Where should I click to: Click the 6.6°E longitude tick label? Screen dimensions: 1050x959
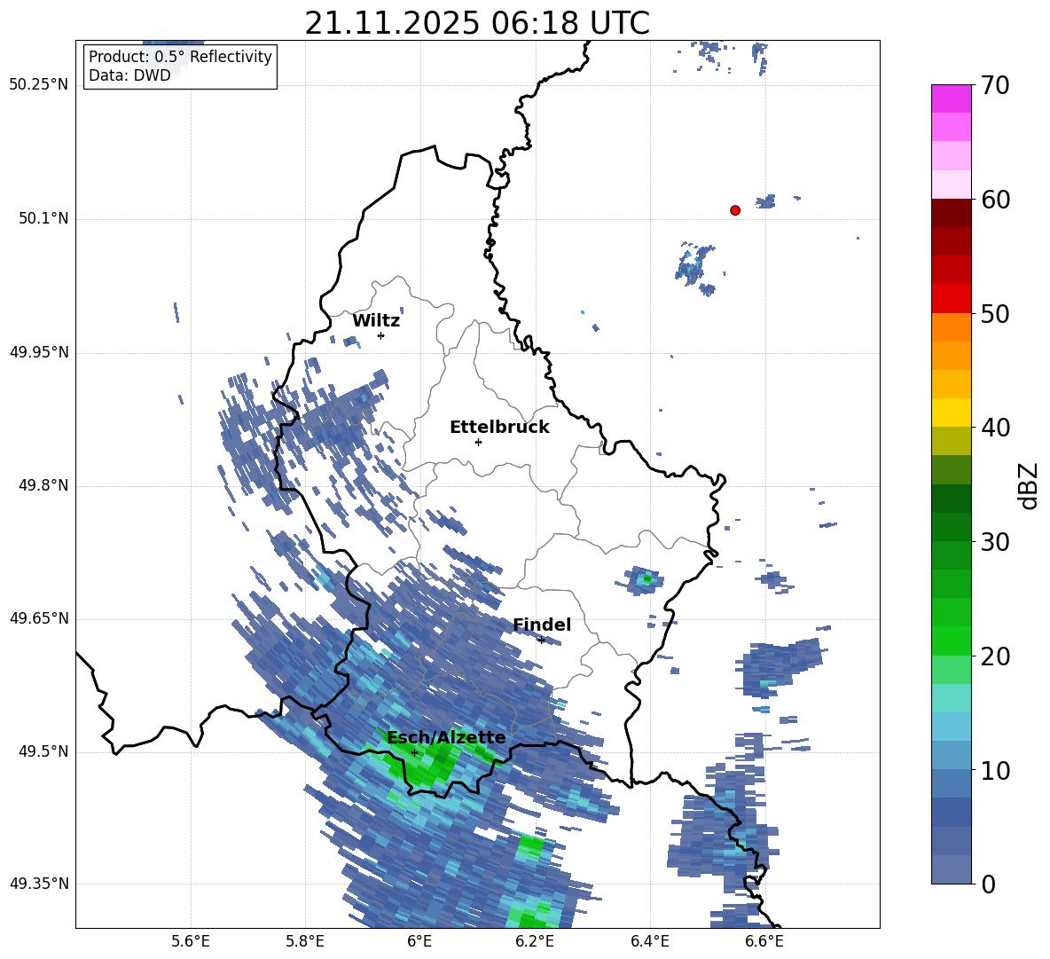tap(764, 941)
